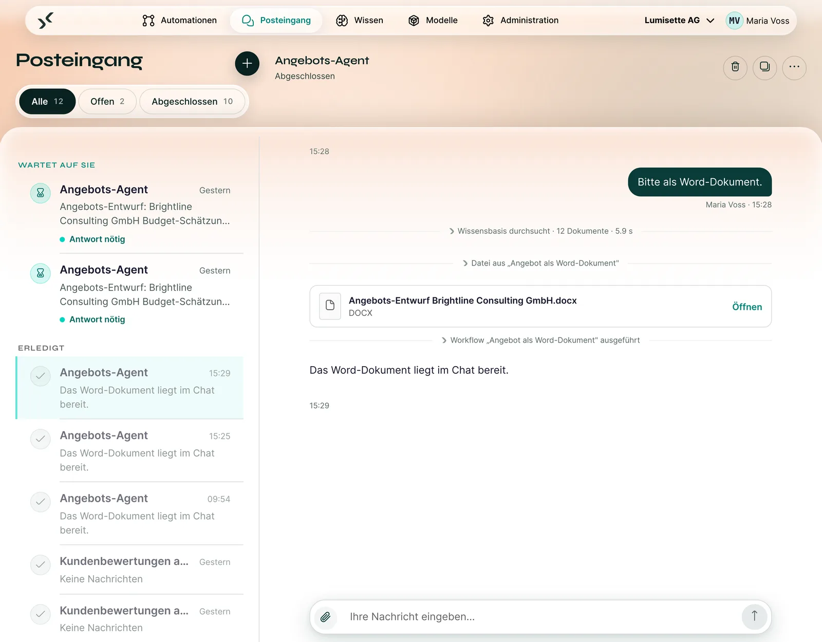Click the Bitte als Word-Dokument message bubble
The width and height of the screenshot is (822, 642).
click(x=700, y=182)
